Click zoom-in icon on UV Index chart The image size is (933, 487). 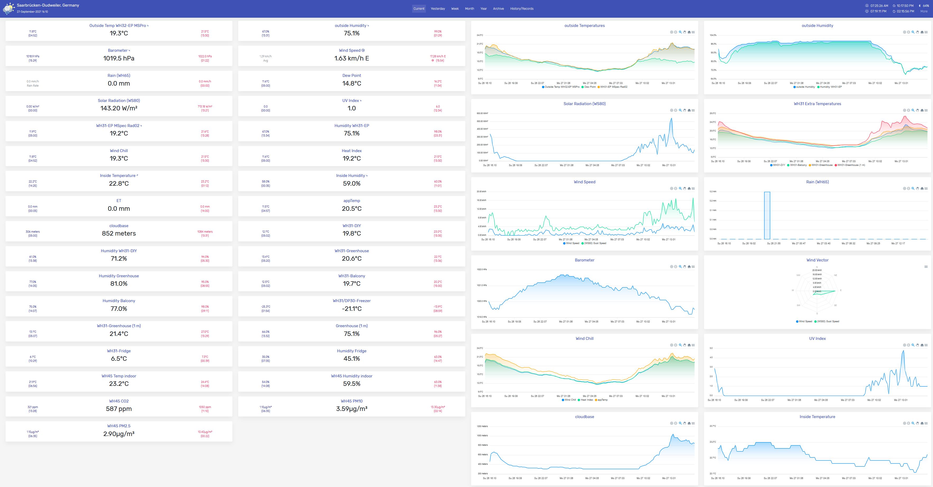904,345
